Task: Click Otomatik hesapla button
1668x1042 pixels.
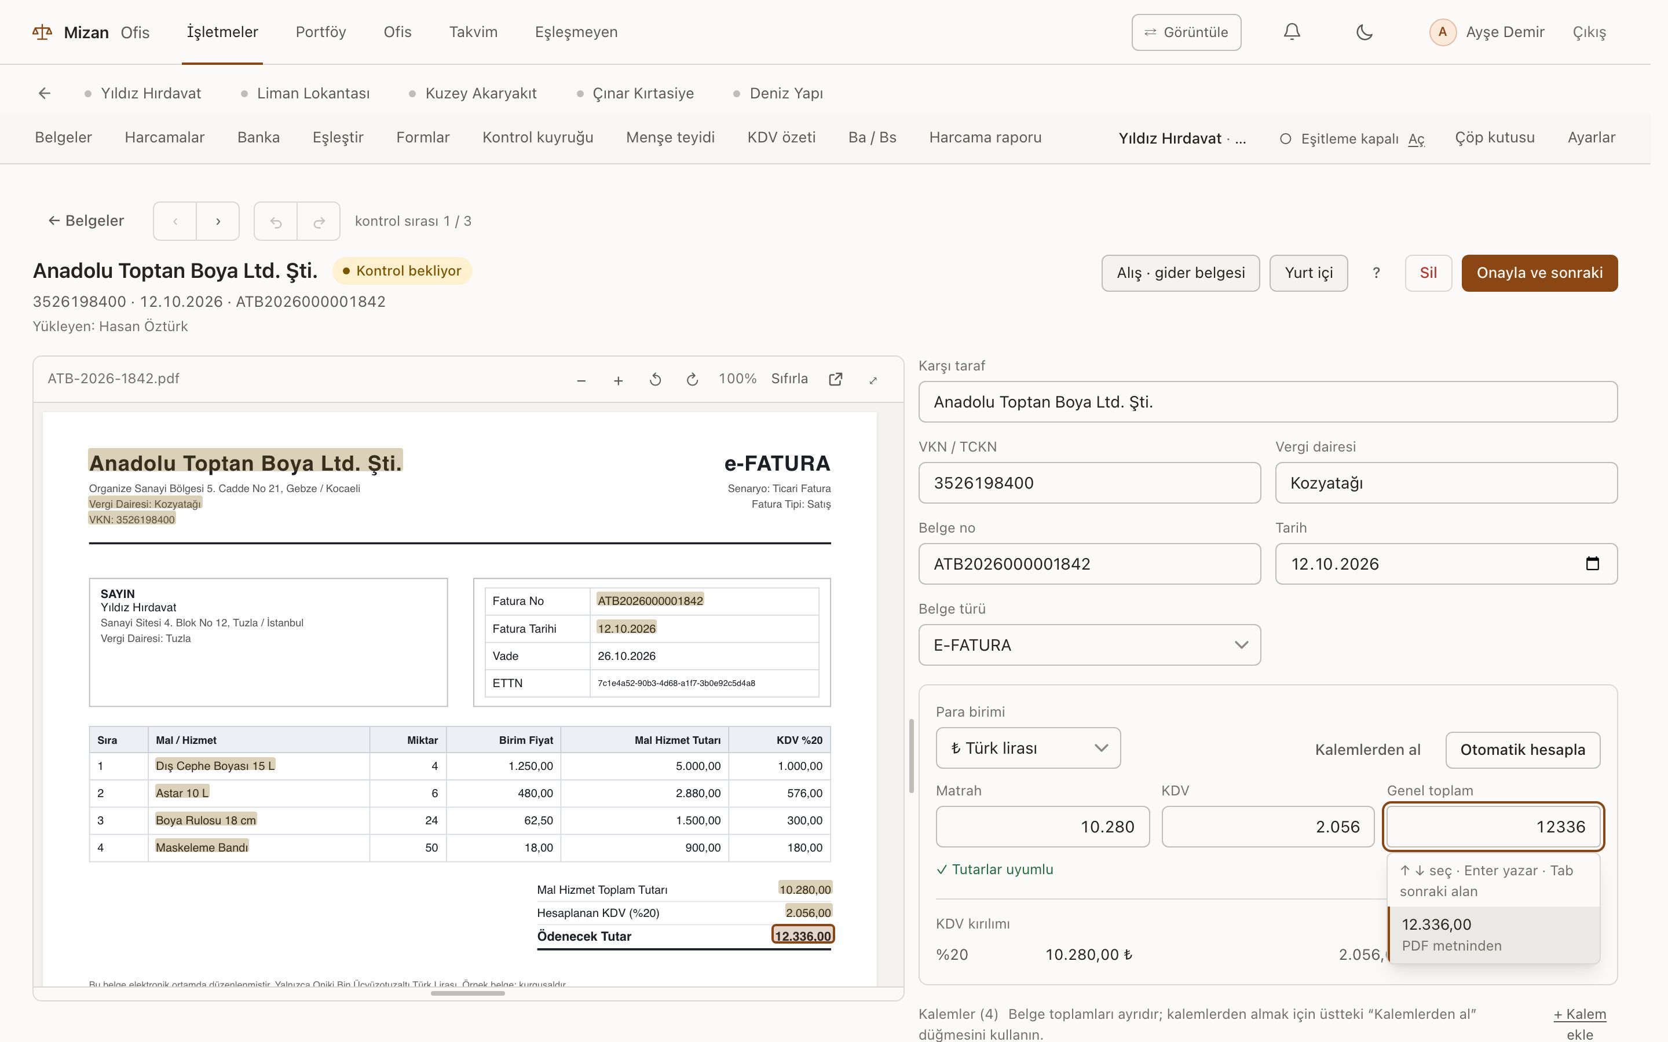Action: pyautogui.click(x=1523, y=750)
